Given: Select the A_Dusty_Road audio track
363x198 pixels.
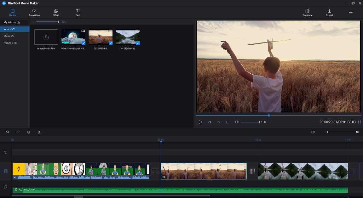Looking at the screenshot, I should [x=180, y=190].
